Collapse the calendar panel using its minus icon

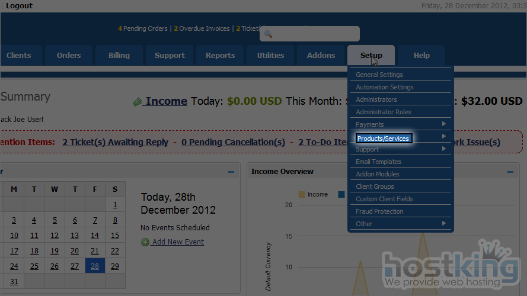(x=231, y=172)
